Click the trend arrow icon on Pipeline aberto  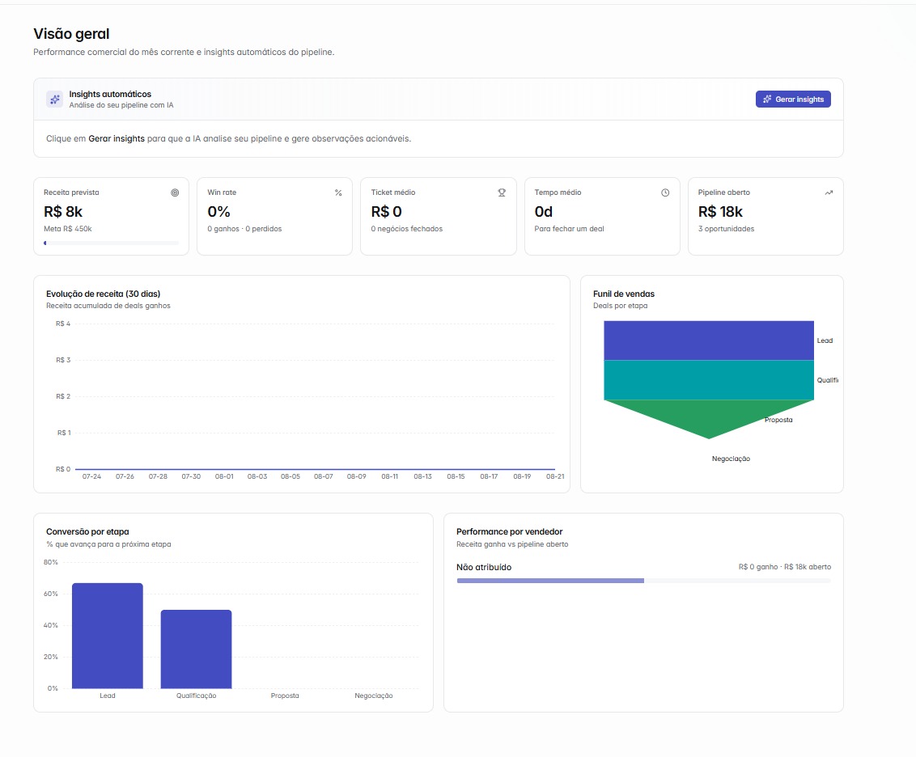[x=829, y=192]
